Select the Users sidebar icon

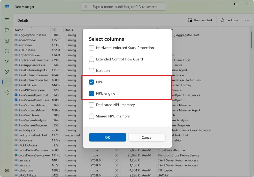[7, 72]
